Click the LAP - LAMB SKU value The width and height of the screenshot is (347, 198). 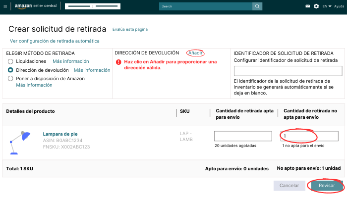point(186,137)
